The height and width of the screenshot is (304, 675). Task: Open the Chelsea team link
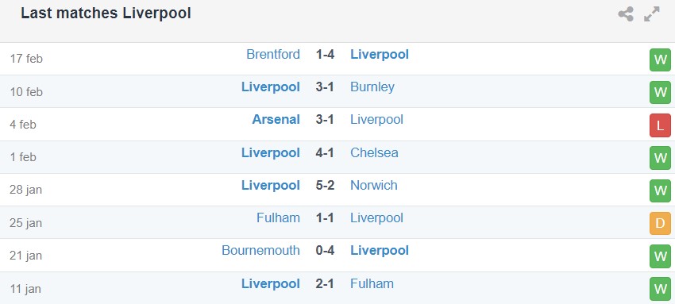tap(374, 153)
